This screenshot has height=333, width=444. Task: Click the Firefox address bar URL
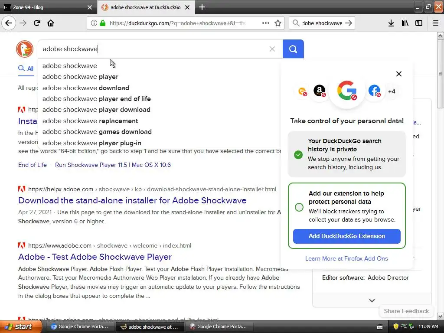pos(178,23)
